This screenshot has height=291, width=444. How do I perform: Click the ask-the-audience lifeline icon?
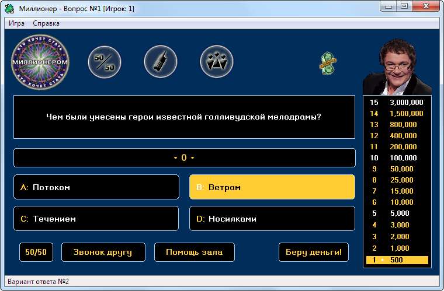[x=217, y=62]
